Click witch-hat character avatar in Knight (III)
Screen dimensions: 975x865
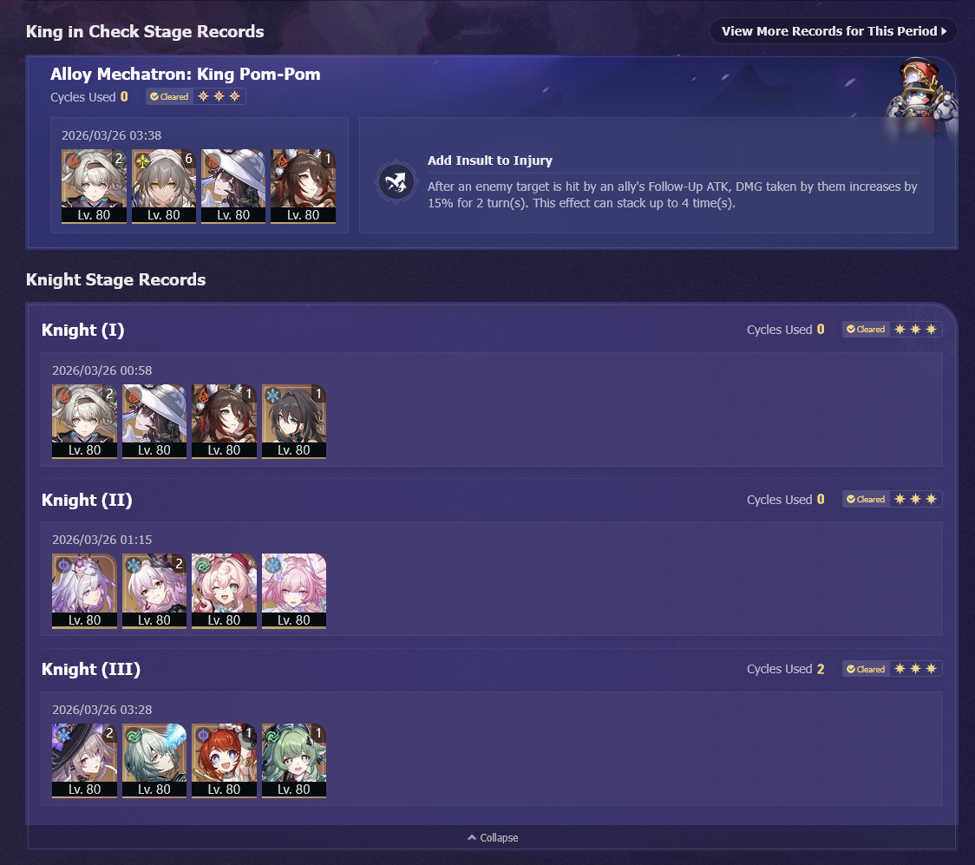pyautogui.click(x=84, y=761)
